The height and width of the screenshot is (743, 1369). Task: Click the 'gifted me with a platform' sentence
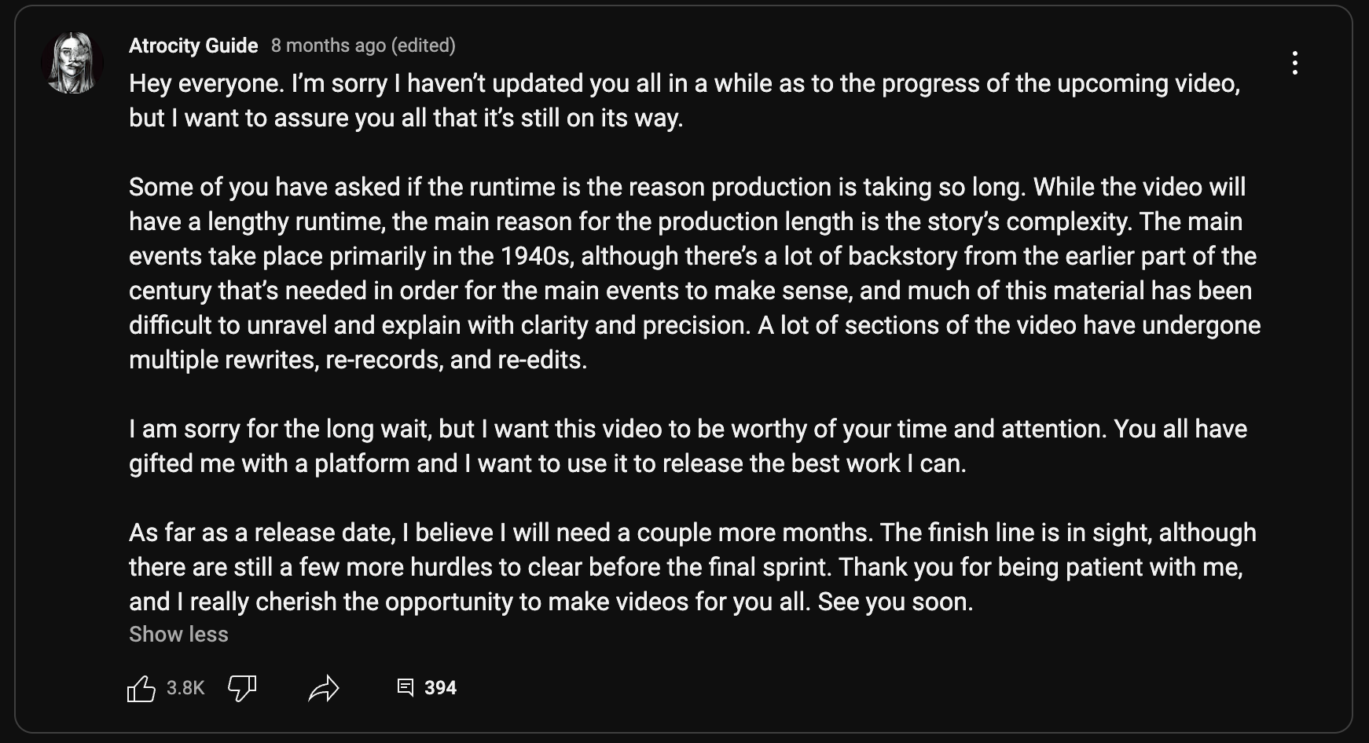[x=548, y=463]
